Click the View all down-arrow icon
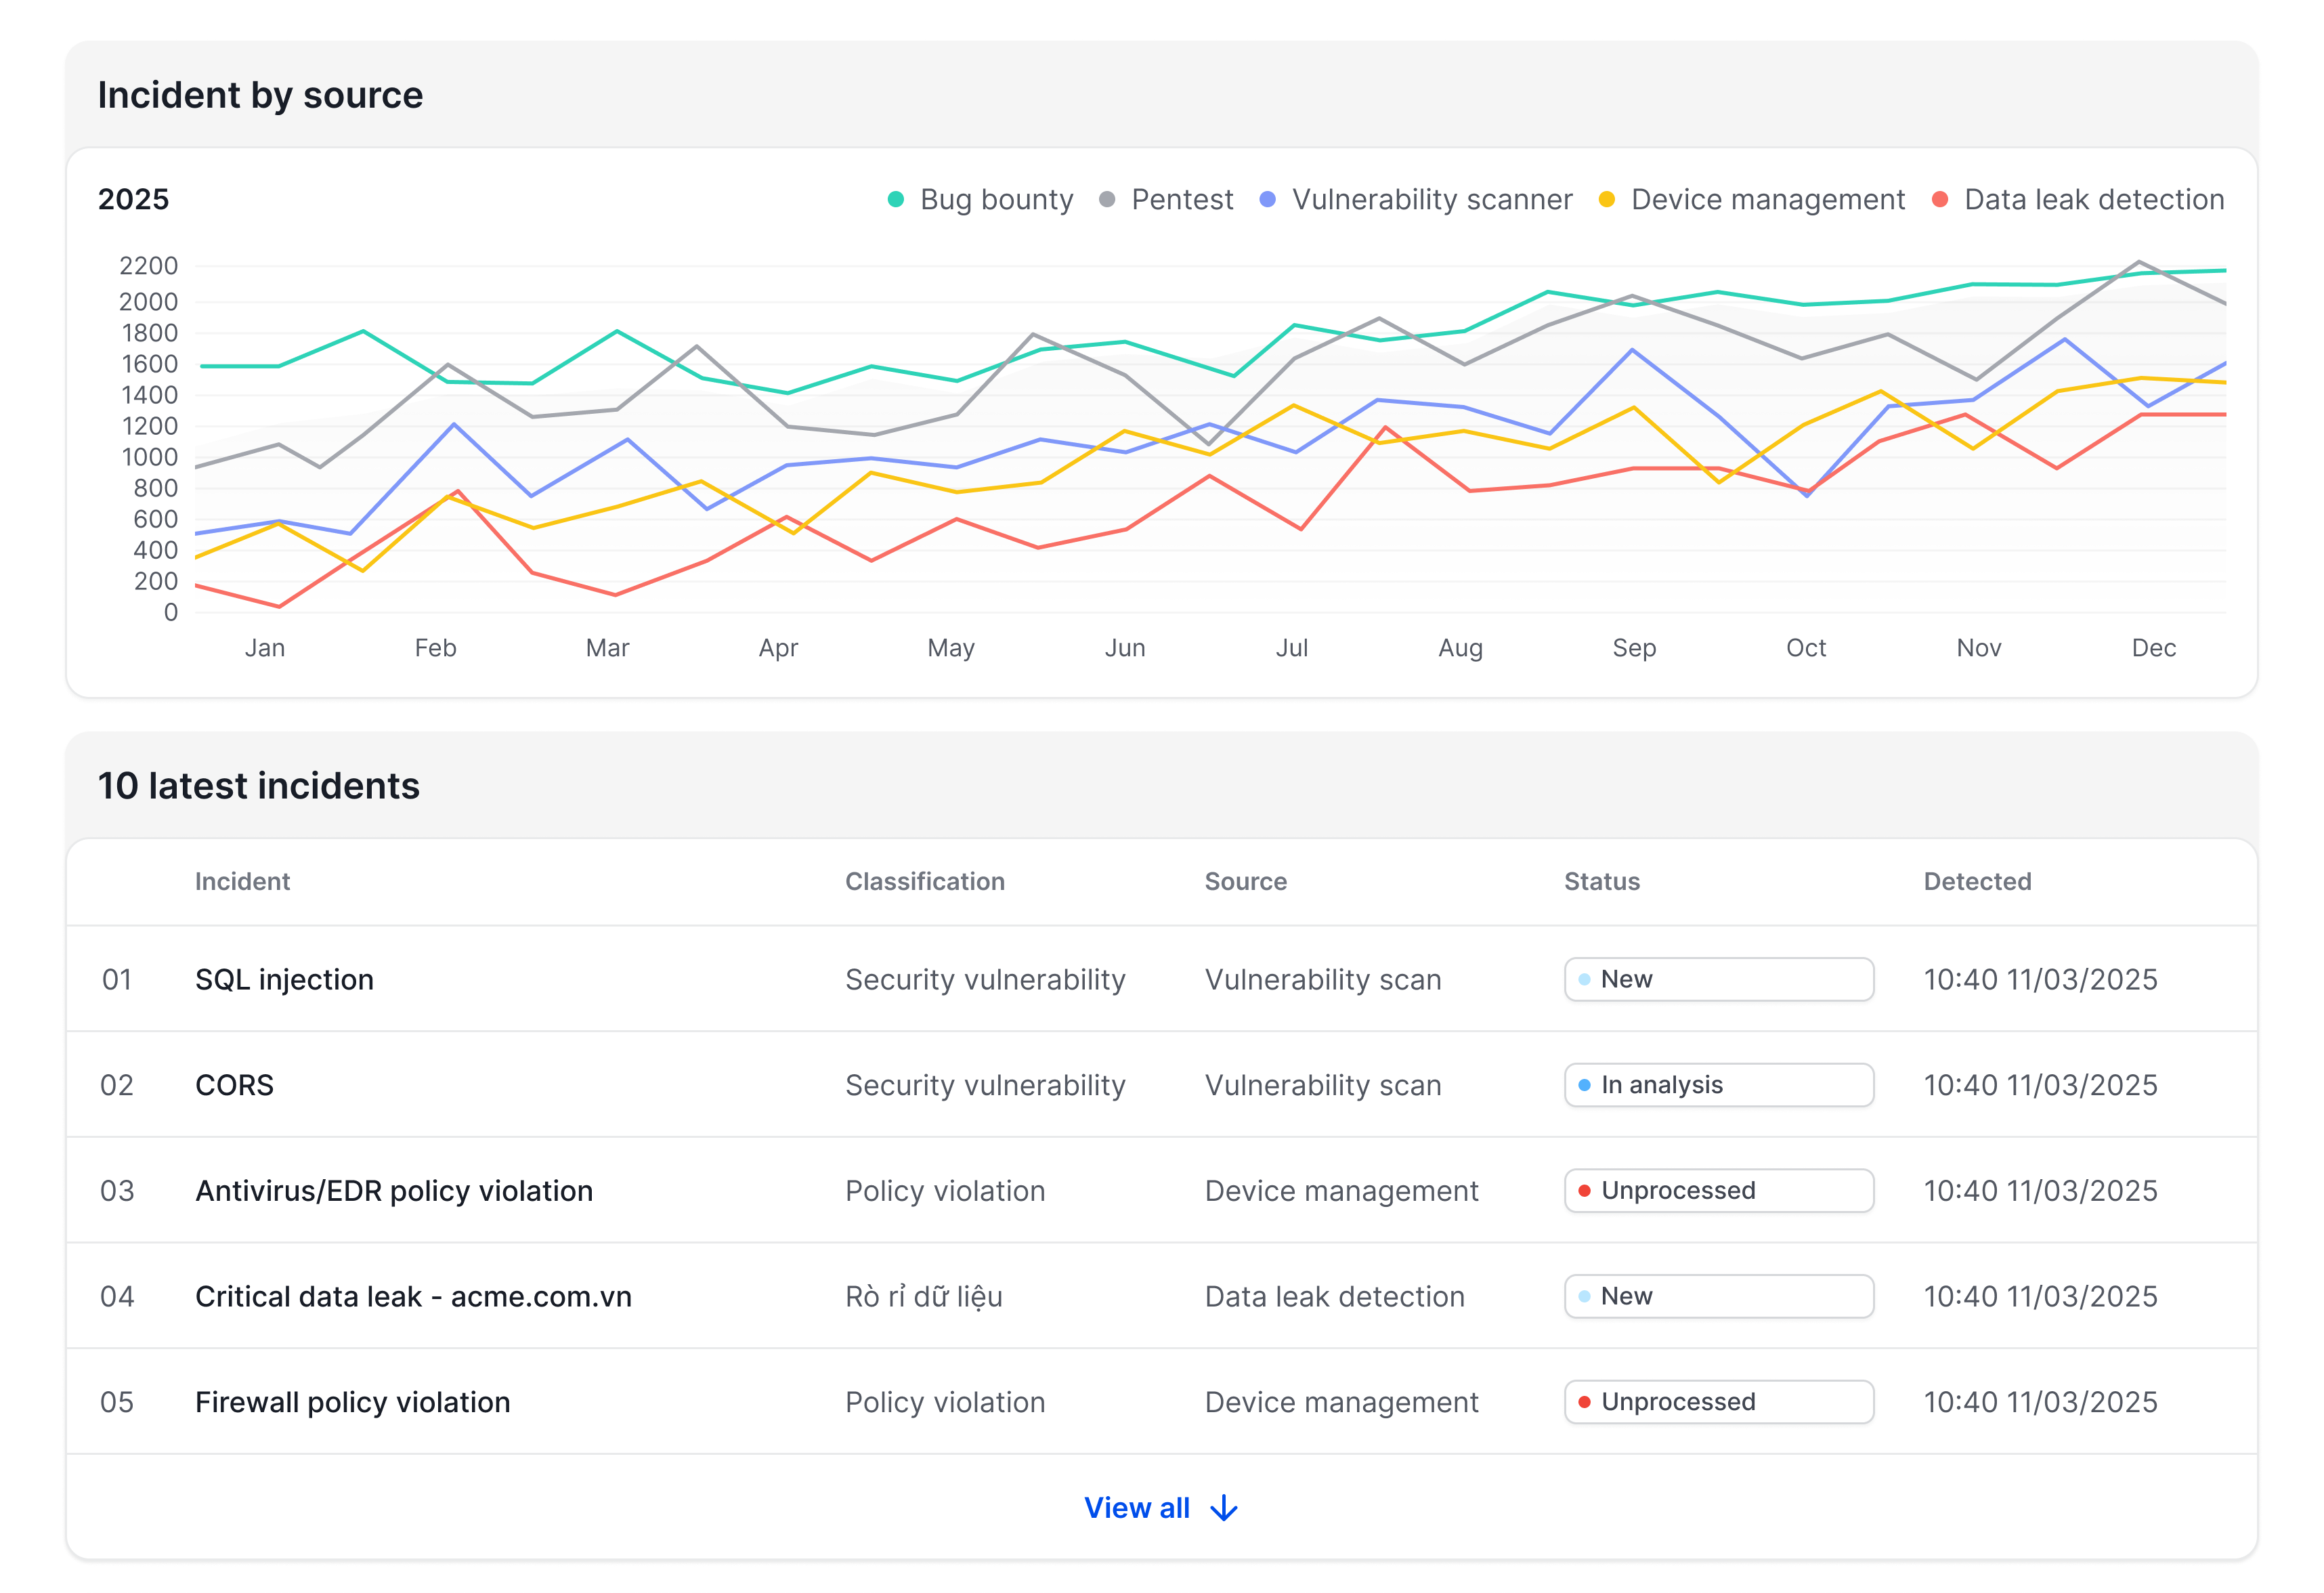 point(1223,1508)
